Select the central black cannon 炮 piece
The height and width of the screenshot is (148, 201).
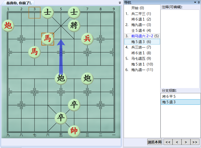click(61, 78)
